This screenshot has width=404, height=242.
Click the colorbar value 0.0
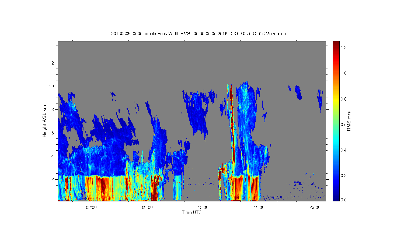[x=344, y=200]
